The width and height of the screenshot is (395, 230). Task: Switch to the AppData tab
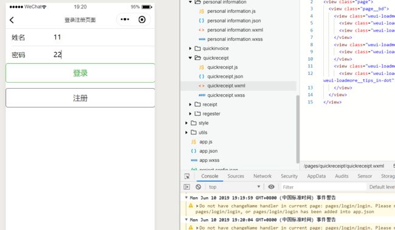click(x=317, y=176)
